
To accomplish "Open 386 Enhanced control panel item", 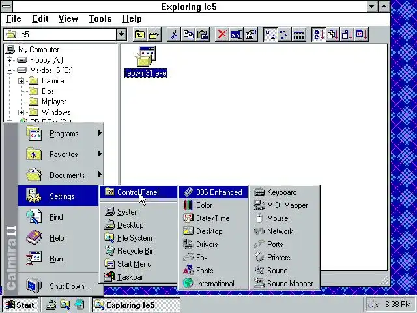I will click(x=213, y=192).
